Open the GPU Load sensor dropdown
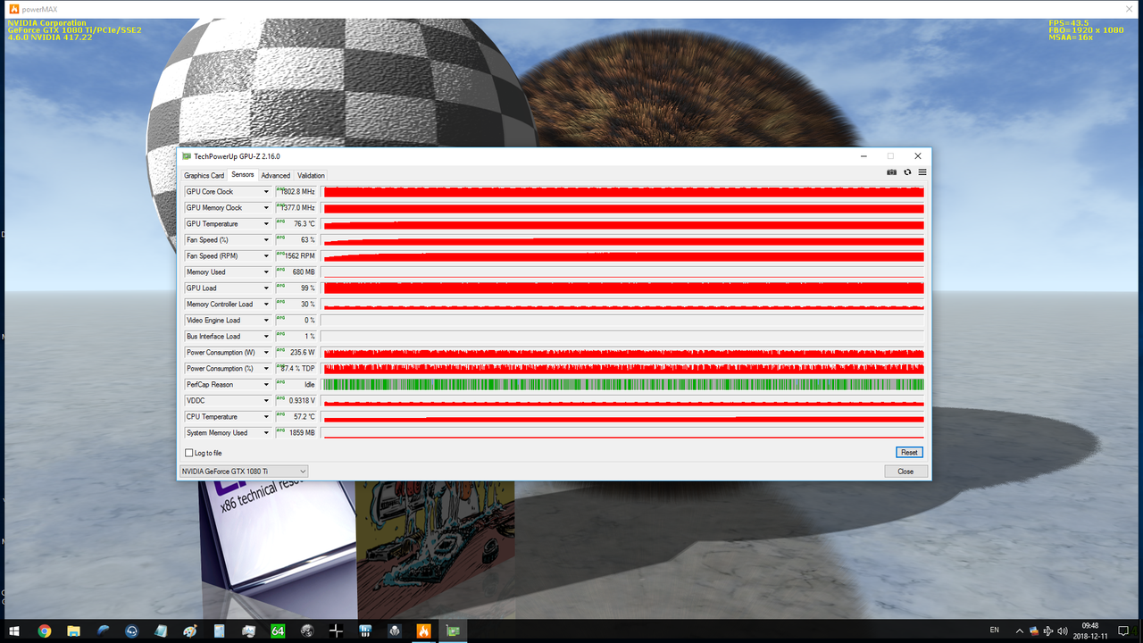Viewport: 1143px width, 643px height. click(x=266, y=288)
